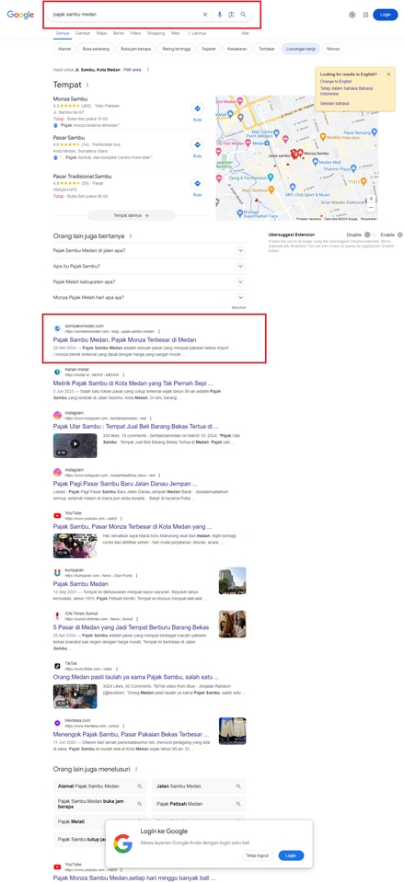Get route to Pasar Sambu
The image size is (404, 883).
pyautogui.click(x=197, y=146)
